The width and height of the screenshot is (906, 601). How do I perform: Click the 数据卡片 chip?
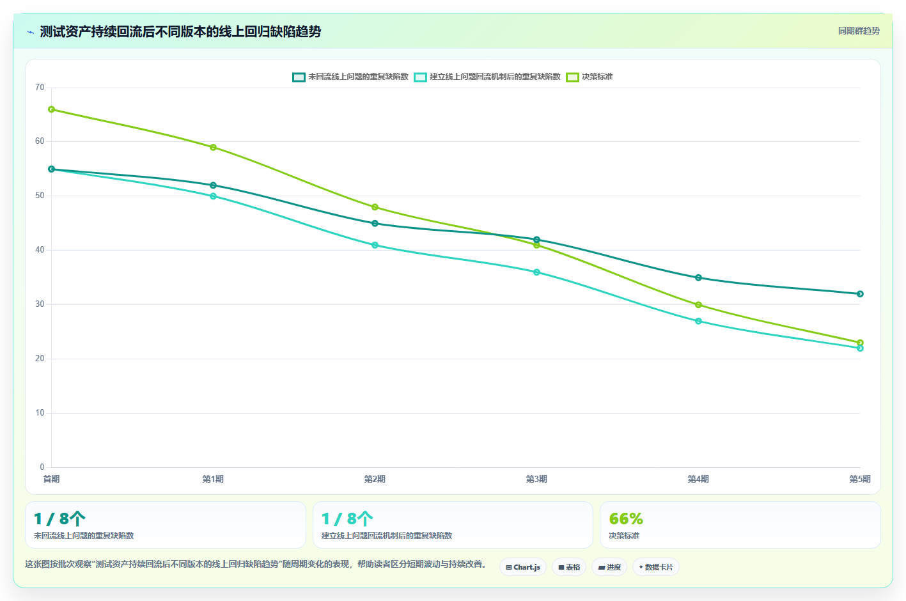click(656, 567)
